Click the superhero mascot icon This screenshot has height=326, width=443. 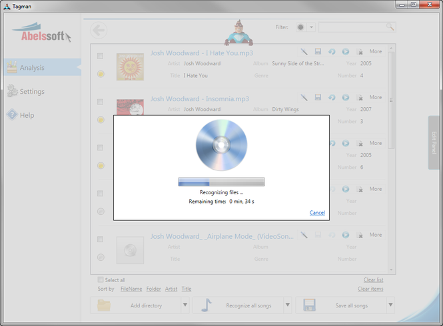[238, 33]
